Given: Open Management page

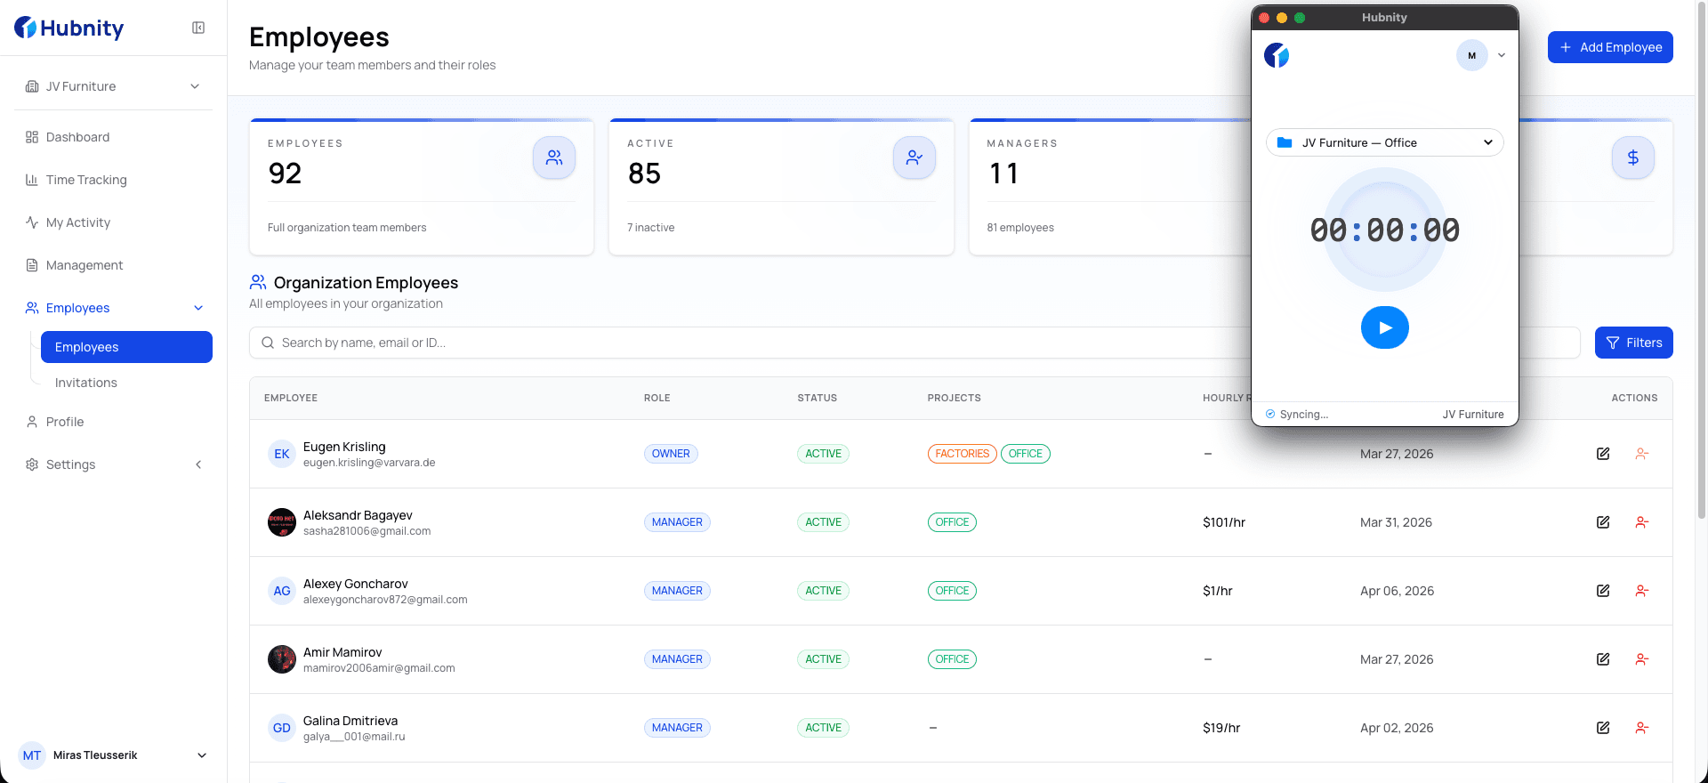Looking at the screenshot, I should [x=85, y=265].
